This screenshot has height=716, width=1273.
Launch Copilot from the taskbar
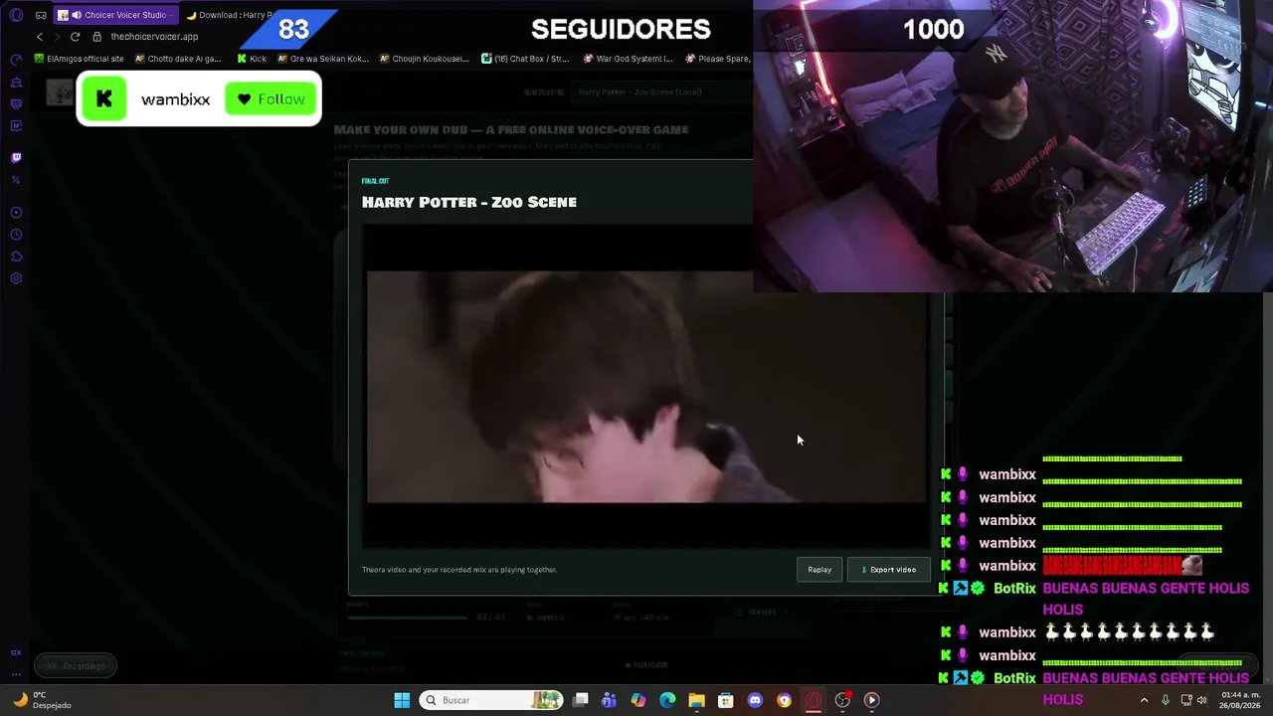click(638, 700)
